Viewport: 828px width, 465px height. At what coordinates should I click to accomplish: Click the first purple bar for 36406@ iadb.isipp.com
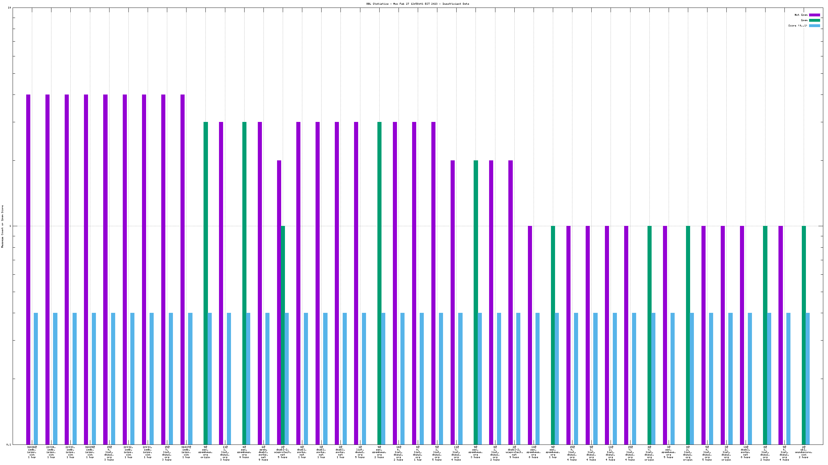[x=28, y=270]
